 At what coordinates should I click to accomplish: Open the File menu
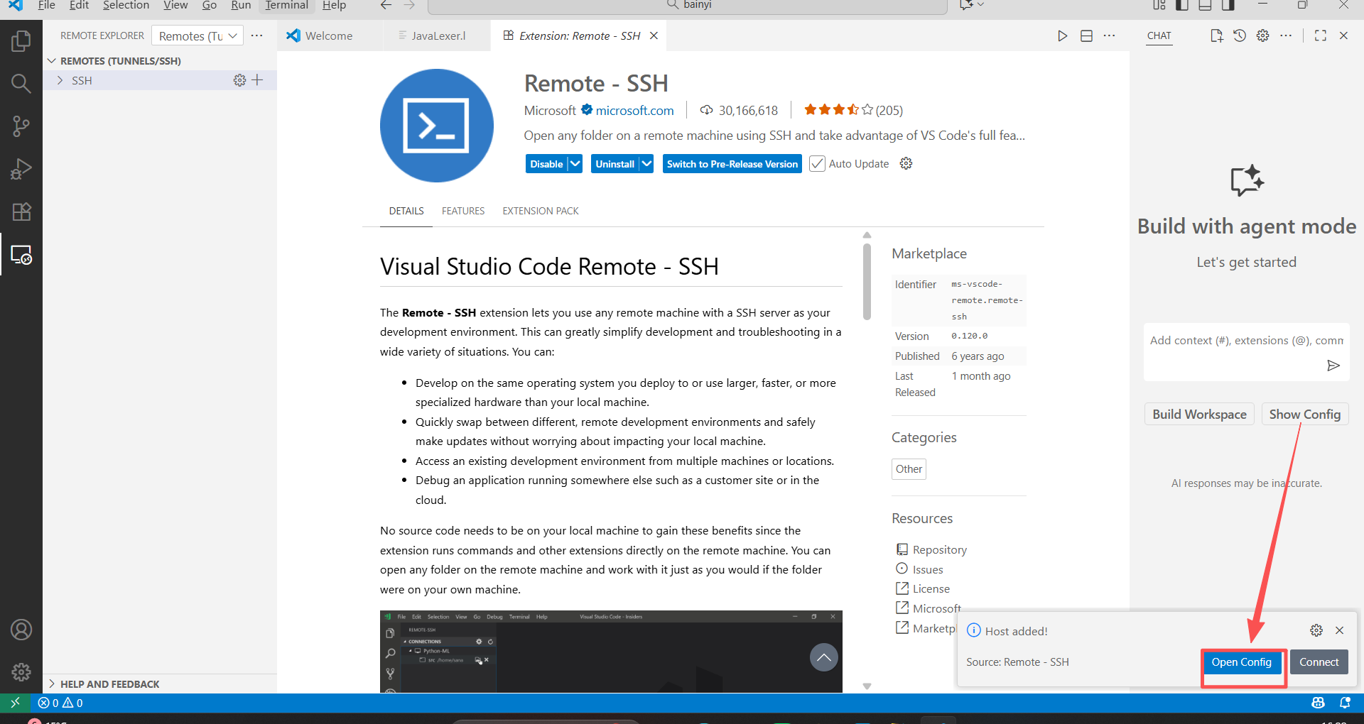tap(47, 5)
